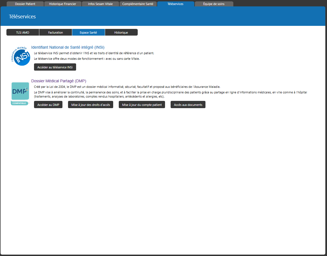The height and width of the screenshot is (256, 327).
Task: Switch to the Historique Financier tab
Action: (x=62, y=4)
